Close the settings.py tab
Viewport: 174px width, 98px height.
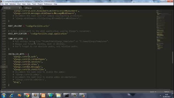(x=40, y=8)
